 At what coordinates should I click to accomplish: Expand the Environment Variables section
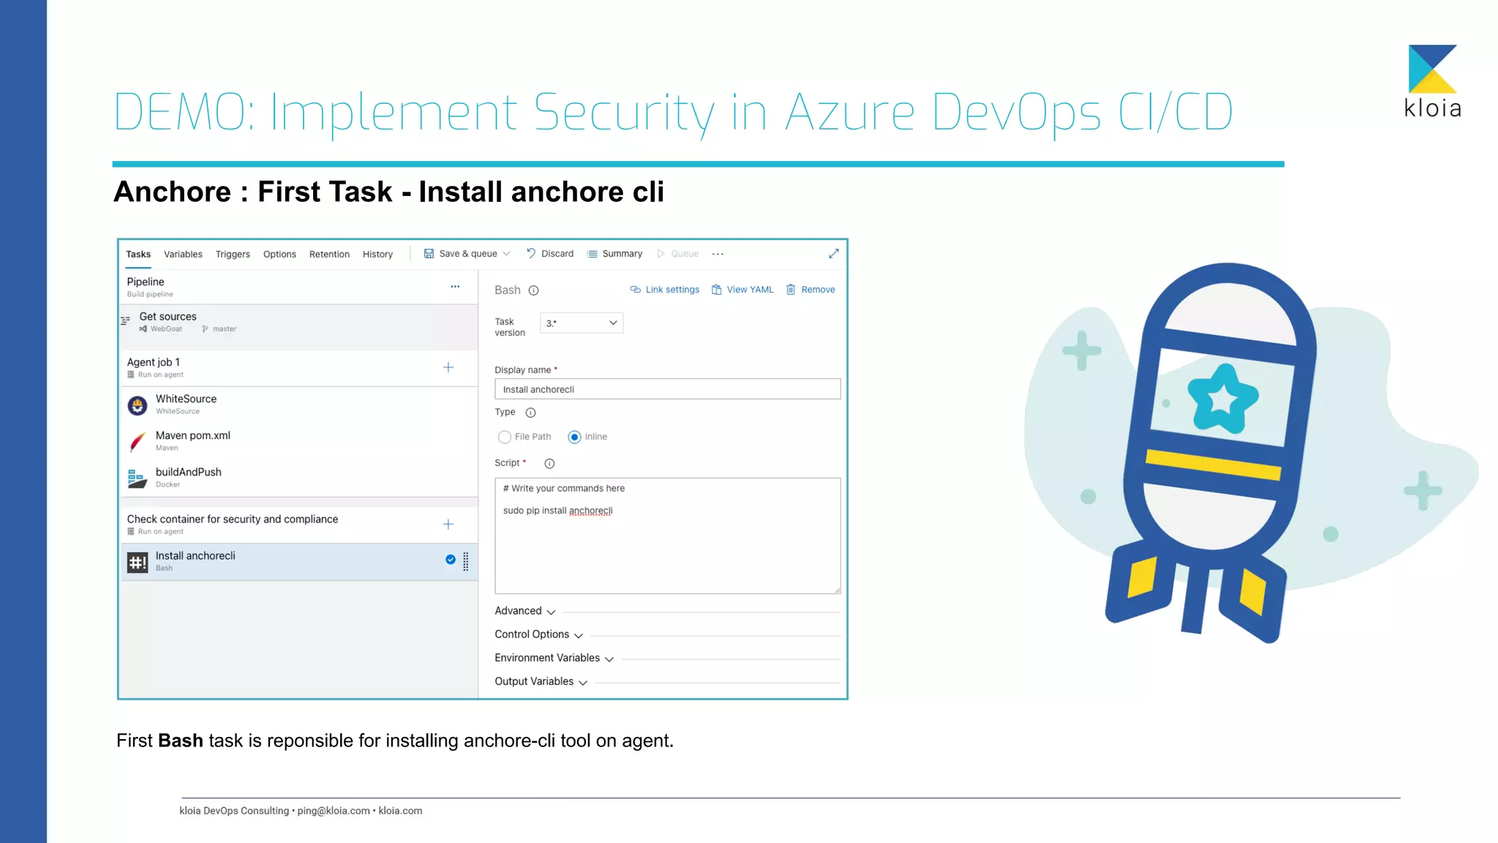point(554,658)
